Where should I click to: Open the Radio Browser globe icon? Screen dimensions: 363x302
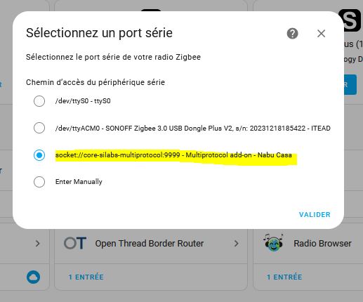click(x=273, y=243)
